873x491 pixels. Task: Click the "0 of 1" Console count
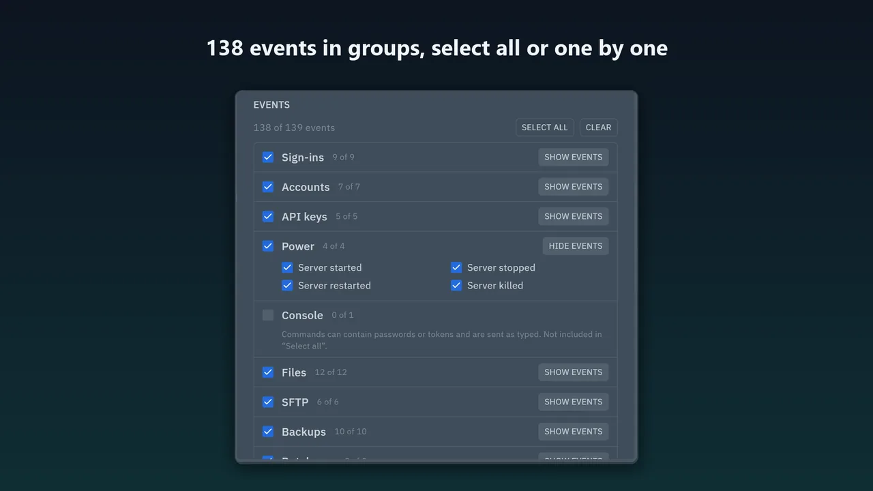point(342,315)
